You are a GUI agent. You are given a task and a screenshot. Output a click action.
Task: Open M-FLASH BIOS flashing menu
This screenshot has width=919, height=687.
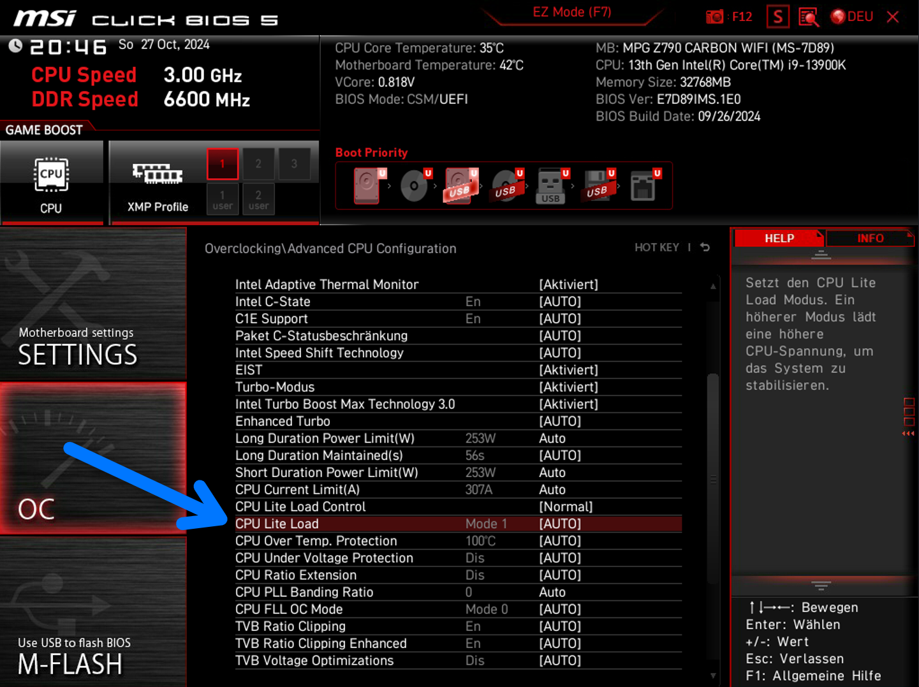pos(93,612)
